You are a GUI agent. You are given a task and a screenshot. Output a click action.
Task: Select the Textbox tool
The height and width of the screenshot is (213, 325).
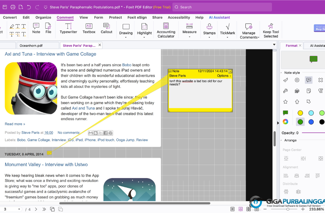(89, 28)
